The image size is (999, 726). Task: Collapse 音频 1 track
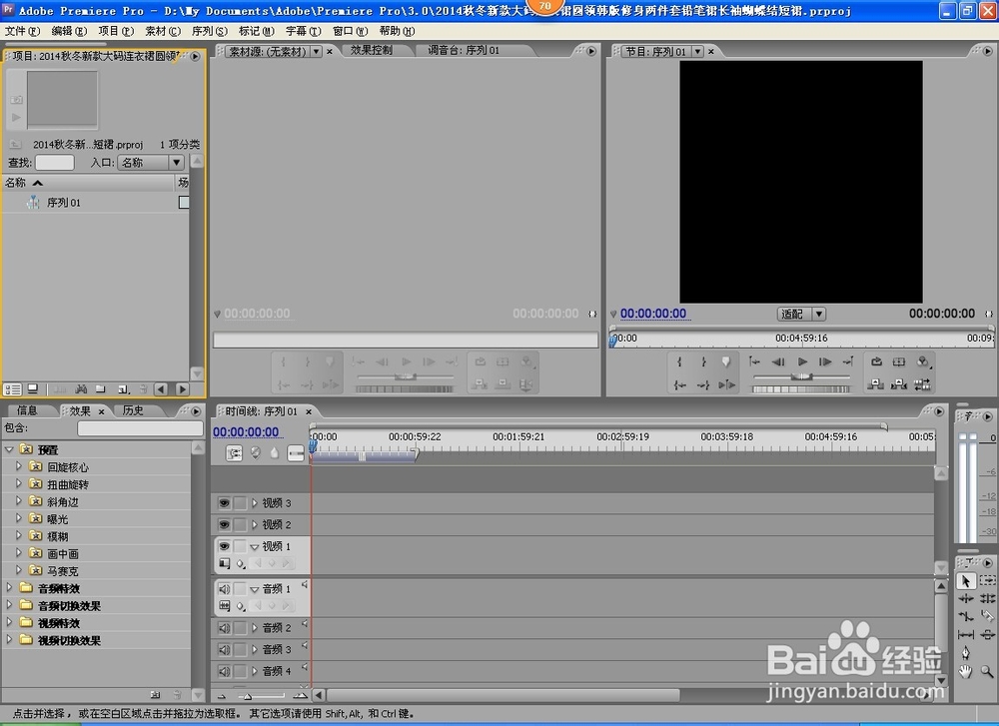coord(254,589)
